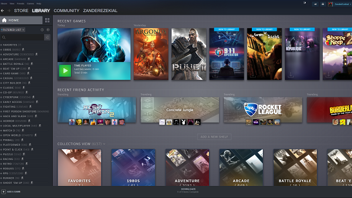The width and height of the screenshot is (352, 198).
Task: Open the notifications inbox icon
Action: click(323, 4)
